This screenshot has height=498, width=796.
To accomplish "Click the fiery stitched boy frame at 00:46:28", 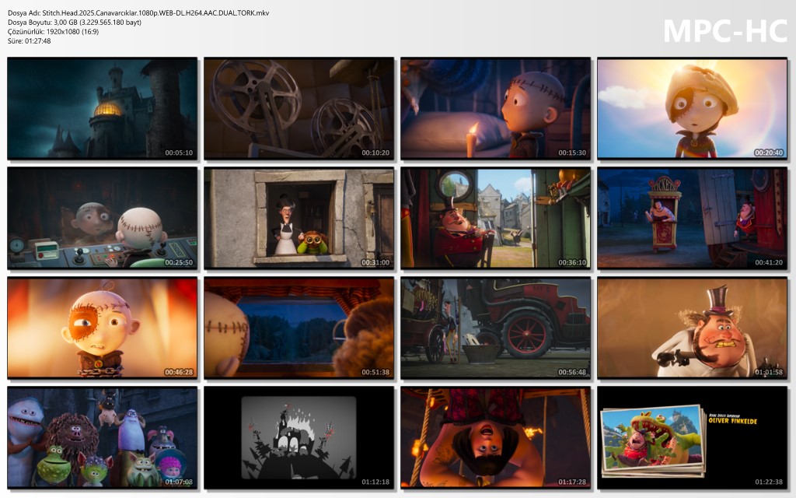I will pyautogui.click(x=102, y=328).
